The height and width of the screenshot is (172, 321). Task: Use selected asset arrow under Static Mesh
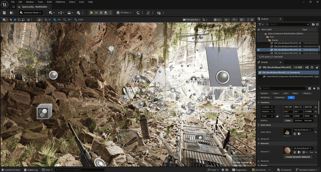(295, 134)
